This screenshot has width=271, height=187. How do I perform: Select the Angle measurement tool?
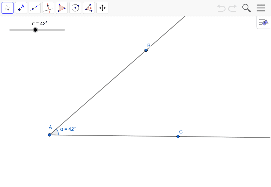point(89,8)
